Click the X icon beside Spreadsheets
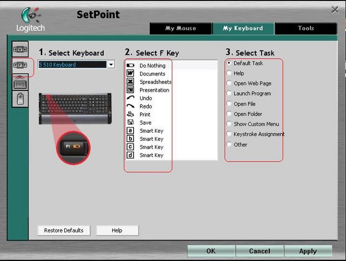This screenshot has height=261, width=346. tap(130, 81)
